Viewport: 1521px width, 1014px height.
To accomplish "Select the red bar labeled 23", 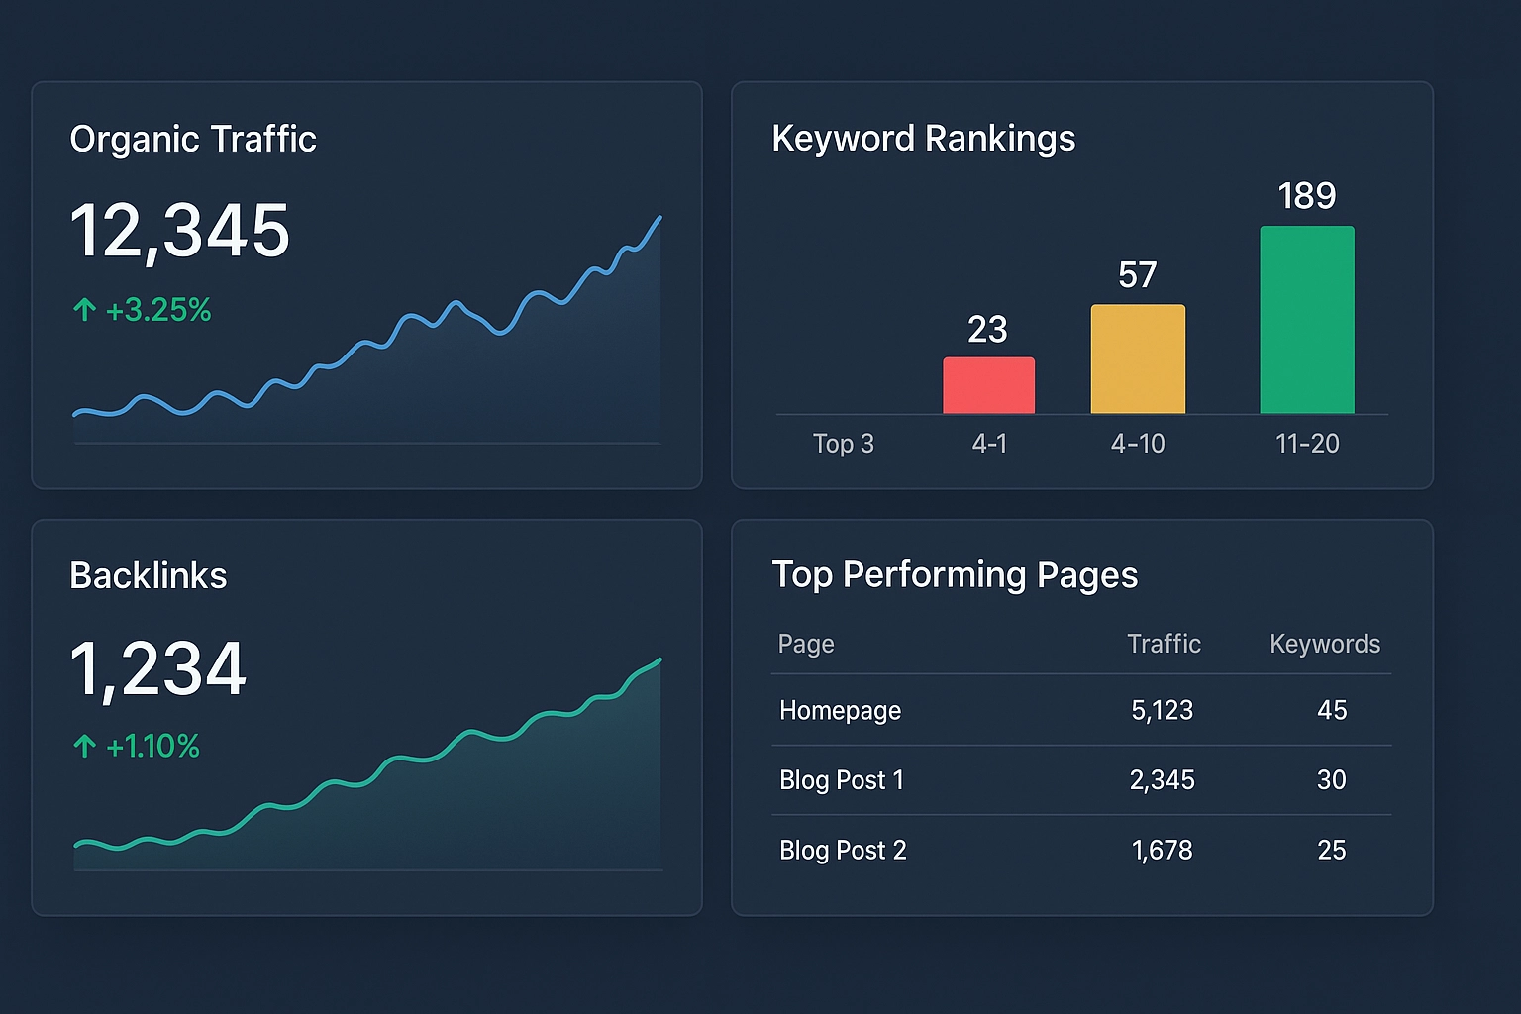I will (988, 385).
